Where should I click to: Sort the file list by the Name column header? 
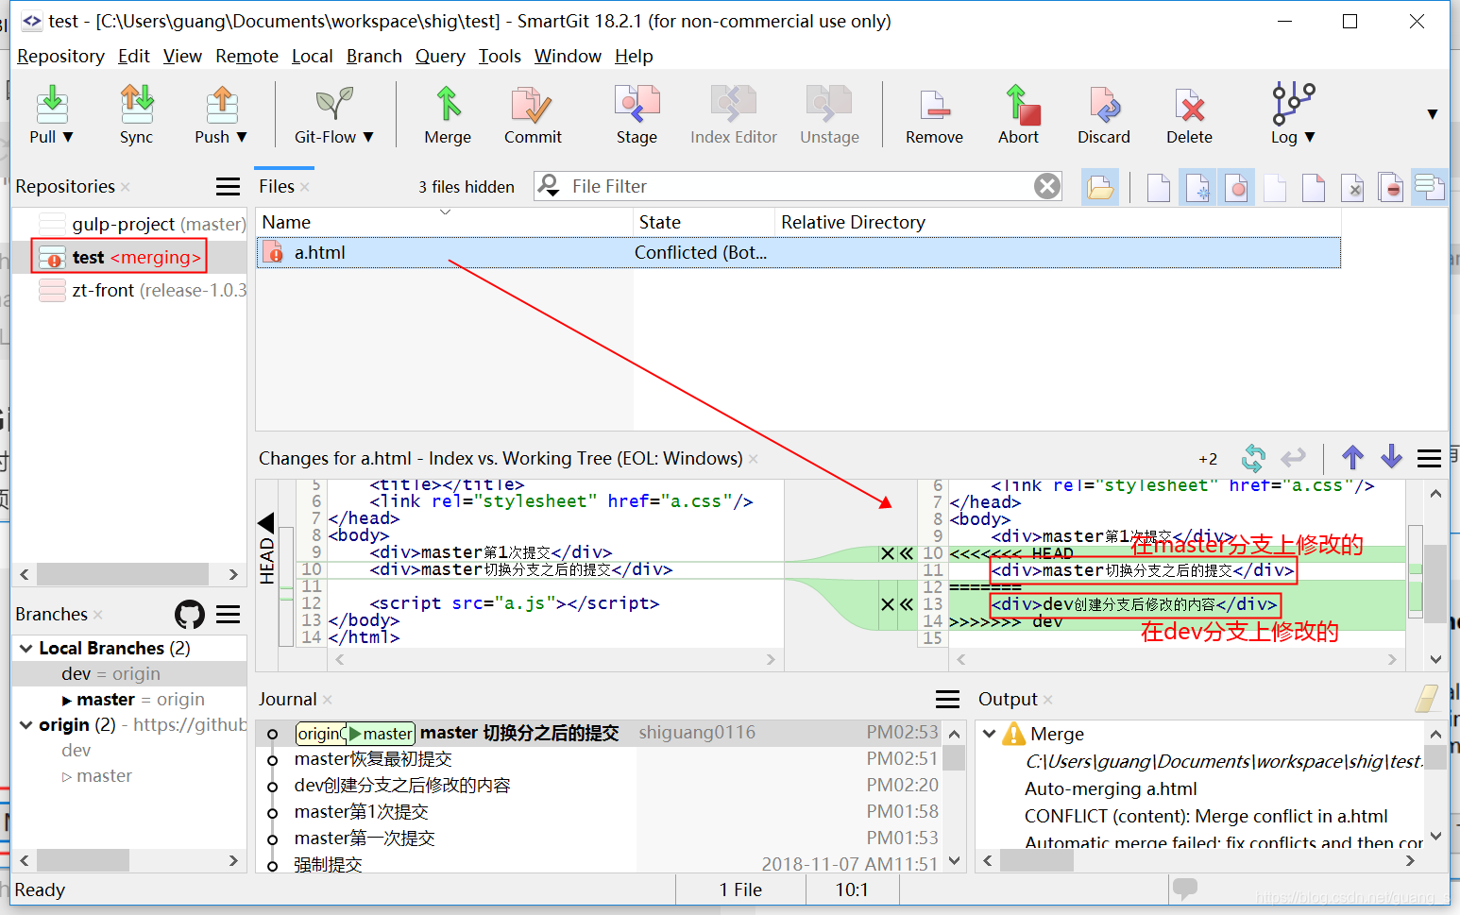click(x=444, y=222)
